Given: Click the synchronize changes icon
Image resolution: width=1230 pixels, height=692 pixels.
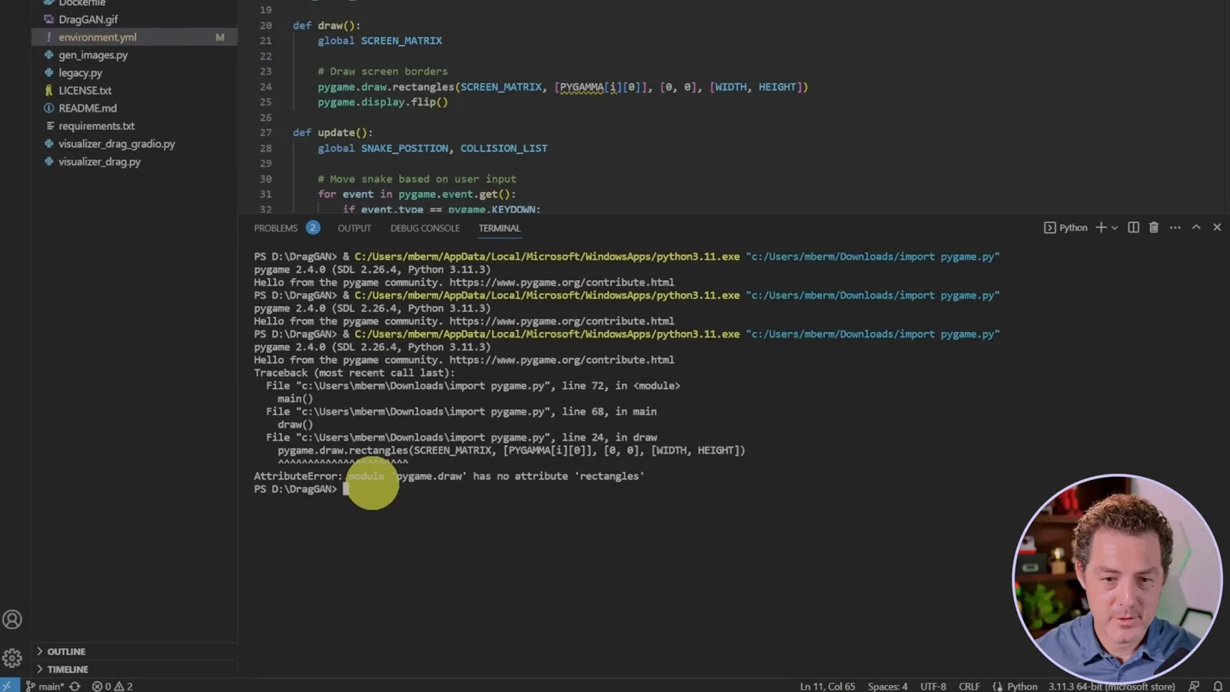Looking at the screenshot, I should pos(75,686).
